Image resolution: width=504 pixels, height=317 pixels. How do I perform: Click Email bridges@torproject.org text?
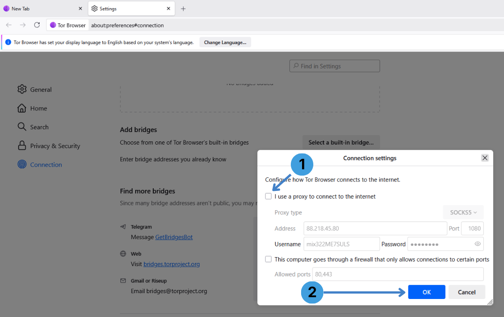point(169,291)
